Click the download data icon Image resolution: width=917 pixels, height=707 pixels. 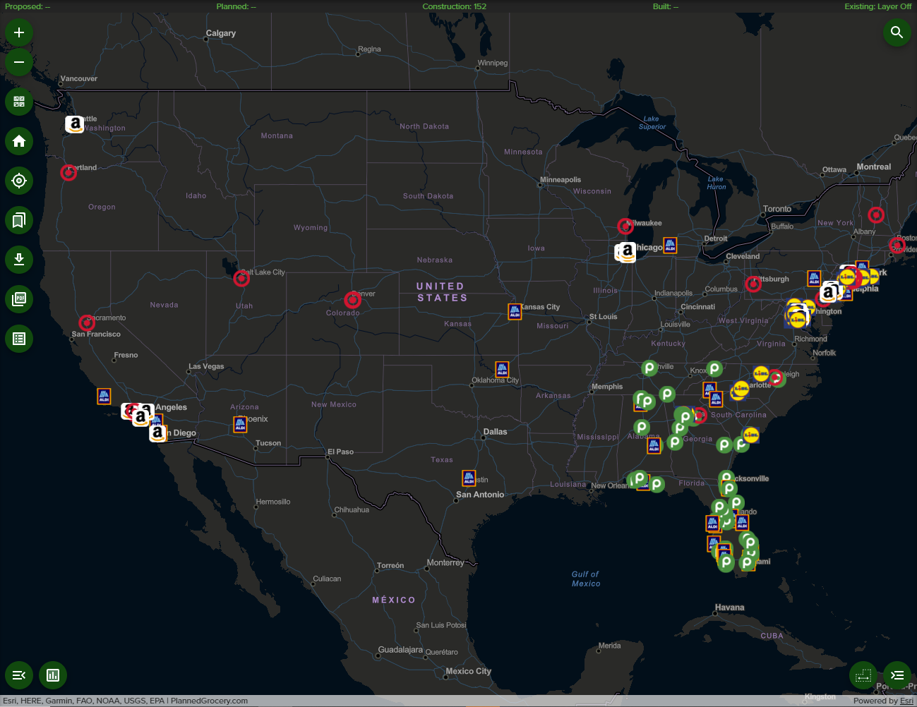(x=19, y=260)
